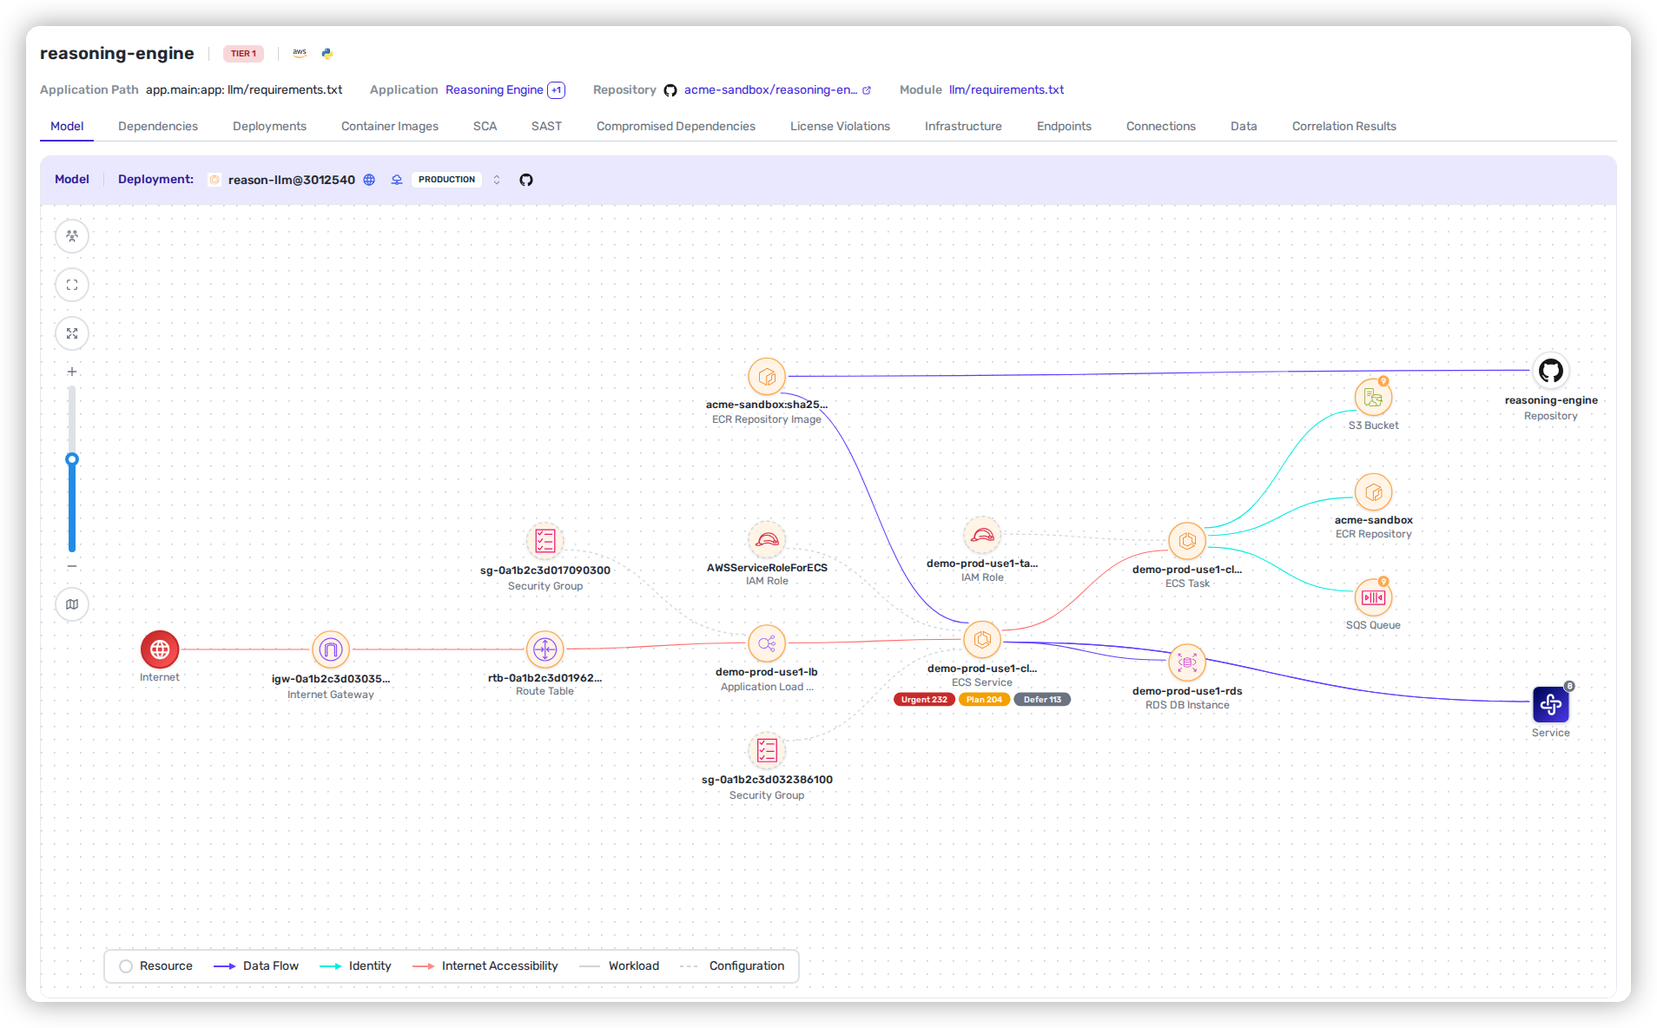The image size is (1657, 1028).
Task: Open the acme-sandbox/reasoning-en repository link
Action: pyautogui.click(x=770, y=89)
